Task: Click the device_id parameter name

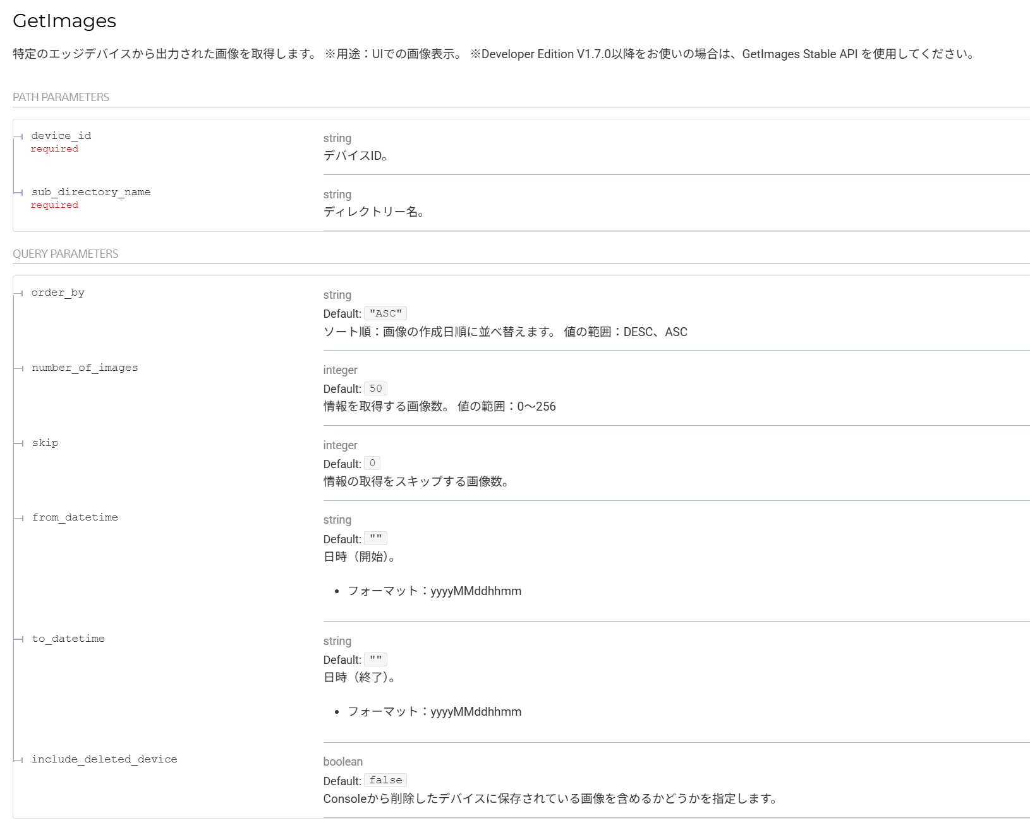Action: [x=61, y=136]
